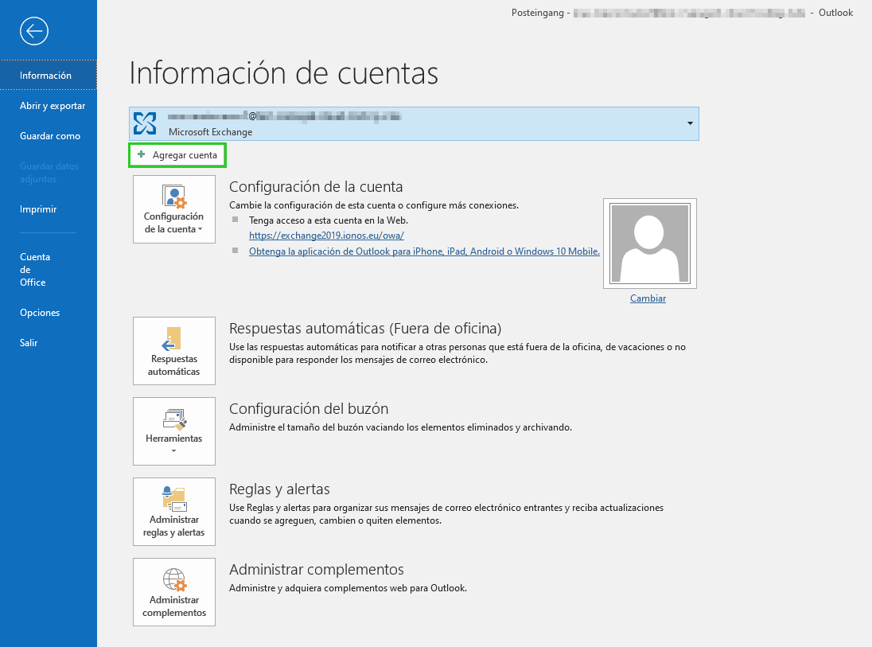
Task: Click the Administrar complementos heading text
Action: [317, 570]
